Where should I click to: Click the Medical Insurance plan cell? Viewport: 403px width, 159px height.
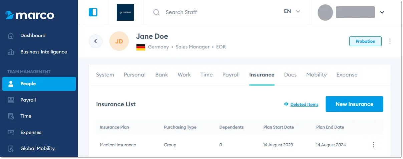coord(118,145)
